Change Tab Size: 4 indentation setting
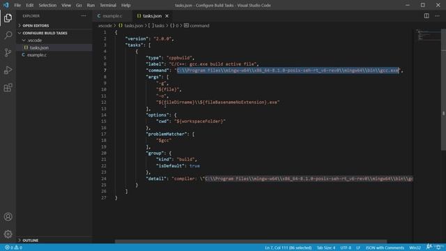446x251 pixels. click(326, 248)
